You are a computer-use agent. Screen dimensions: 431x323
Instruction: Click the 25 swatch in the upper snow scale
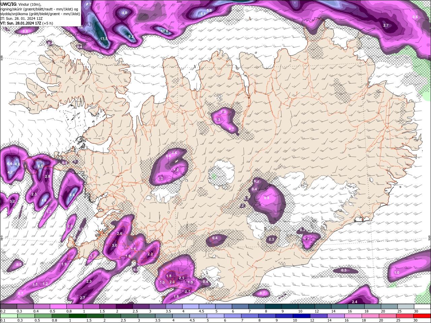406,307
